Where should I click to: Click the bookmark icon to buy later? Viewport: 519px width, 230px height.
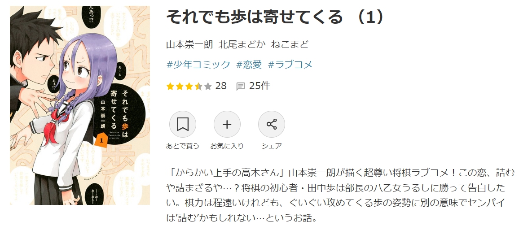(182, 124)
